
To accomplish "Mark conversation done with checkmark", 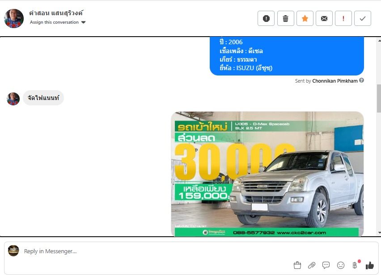I will tap(363, 18).
